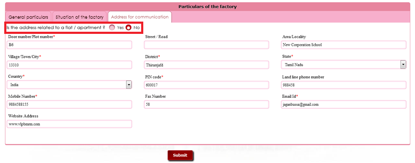Click the 'Fax Number' label
The width and height of the screenshot is (415, 163).
coord(156,97)
